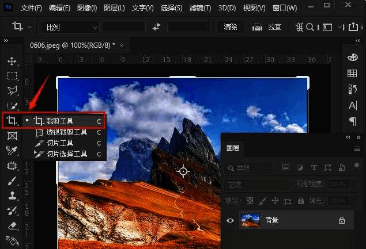Open the 正常 blend mode dropdown
The width and height of the screenshot is (366, 249).
[258, 185]
